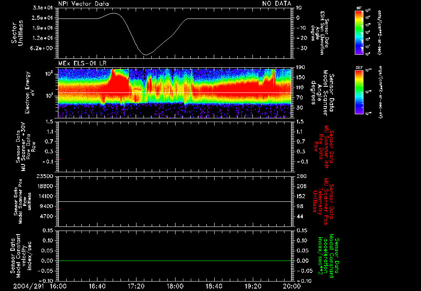
Task: Click the 'Electron Energy eV' axis title
Action: click(x=30, y=93)
